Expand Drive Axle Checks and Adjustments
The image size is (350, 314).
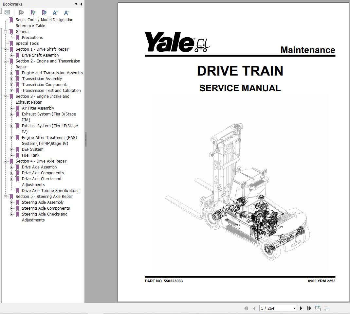click(x=11, y=179)
